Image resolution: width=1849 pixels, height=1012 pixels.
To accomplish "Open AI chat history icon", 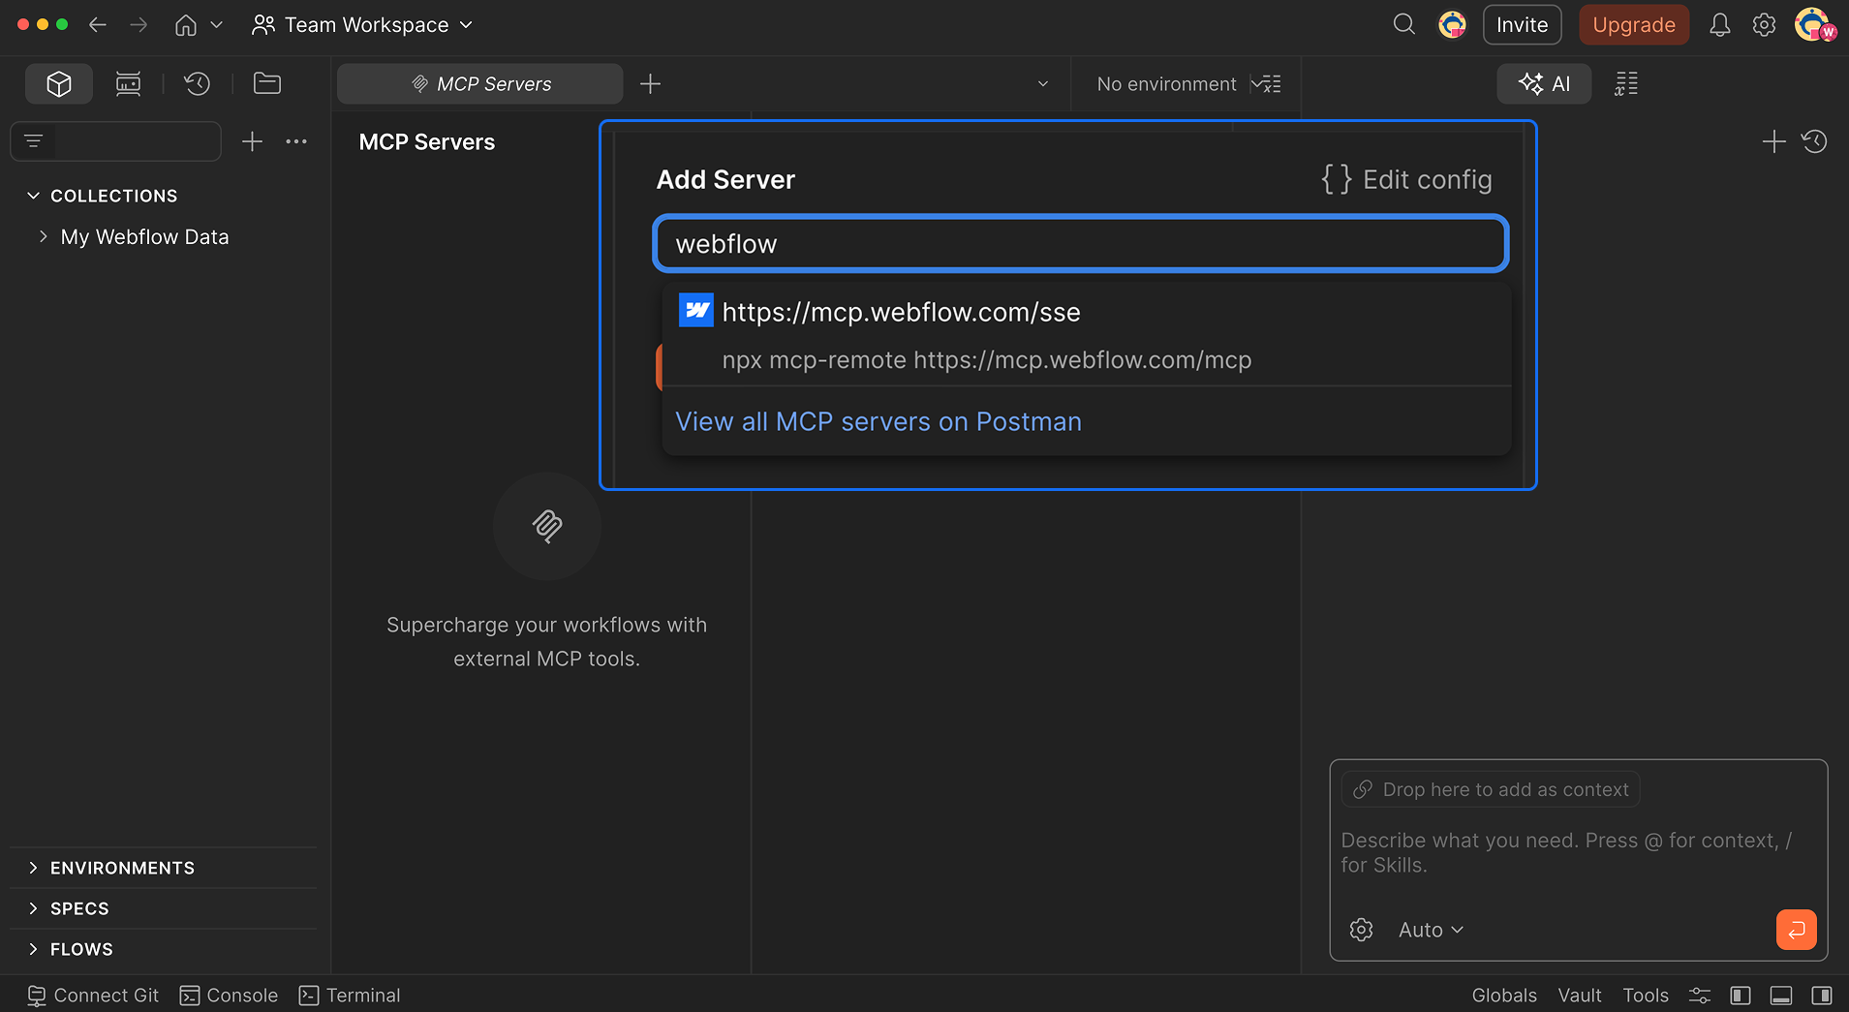I will tap(1814, 142).
